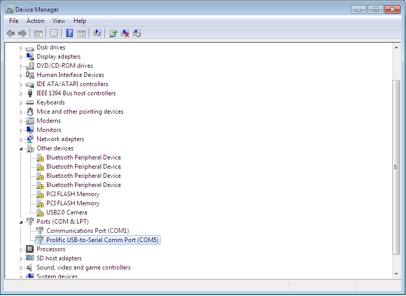This screenshot has height=296, width=406.
Task: Expand the Network adapters node
Action: coord(21,140)
